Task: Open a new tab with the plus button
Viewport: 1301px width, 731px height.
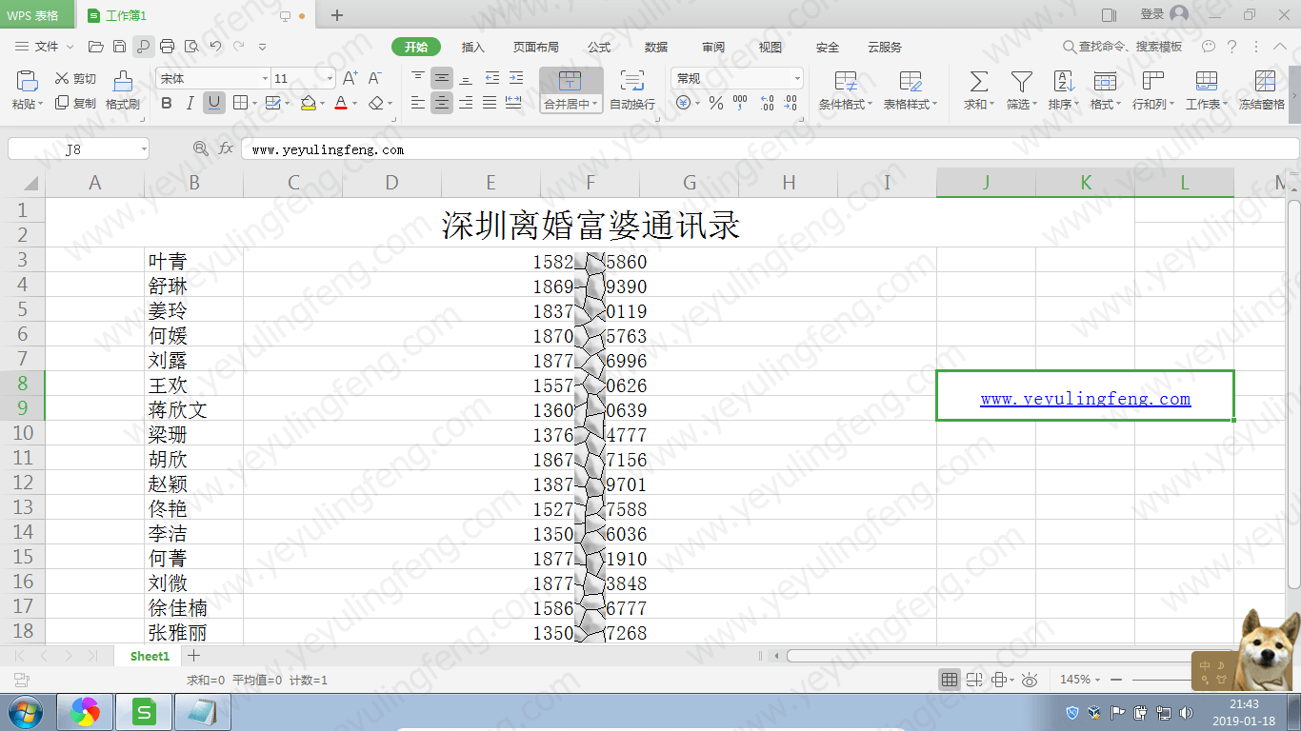Action: point(337,15)
